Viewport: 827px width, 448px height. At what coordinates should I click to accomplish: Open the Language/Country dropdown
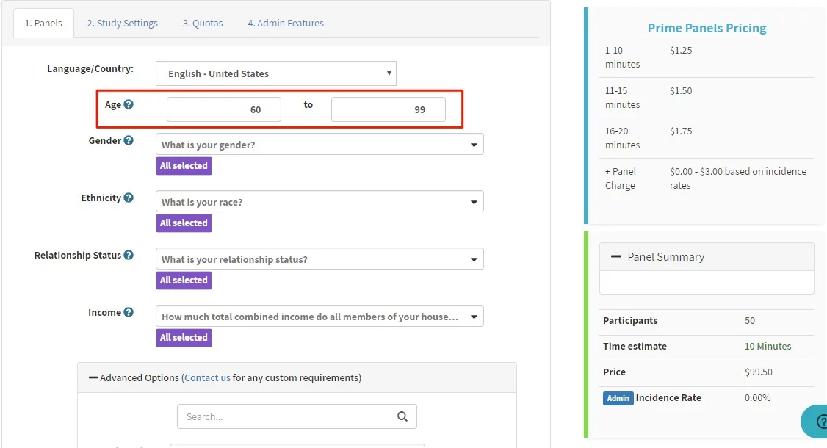tap(275, 73)
